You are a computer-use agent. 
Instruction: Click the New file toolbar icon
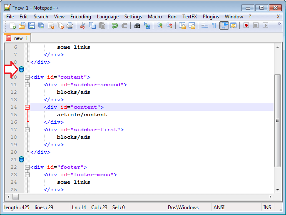coord(13,26)
